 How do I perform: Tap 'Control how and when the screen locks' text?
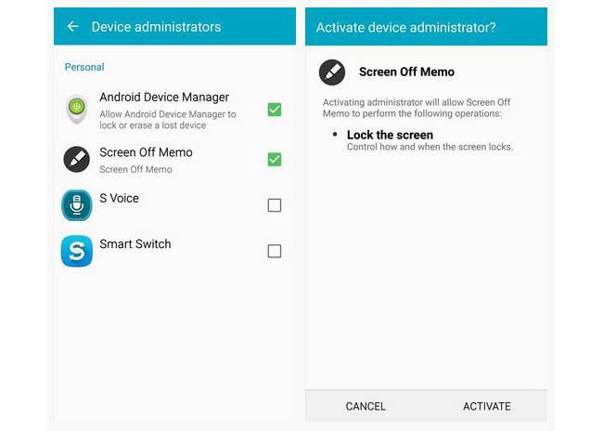[x=430, y=147]
